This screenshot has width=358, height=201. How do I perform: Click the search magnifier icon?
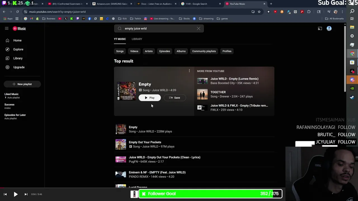(120, 28)
